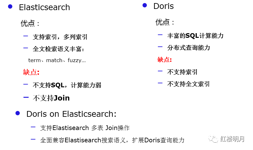Select the Elasticsearch heading text
Image resolution: width=253 pixels, height=150 pixels.
pyautogui.click(x=44, y=7)
